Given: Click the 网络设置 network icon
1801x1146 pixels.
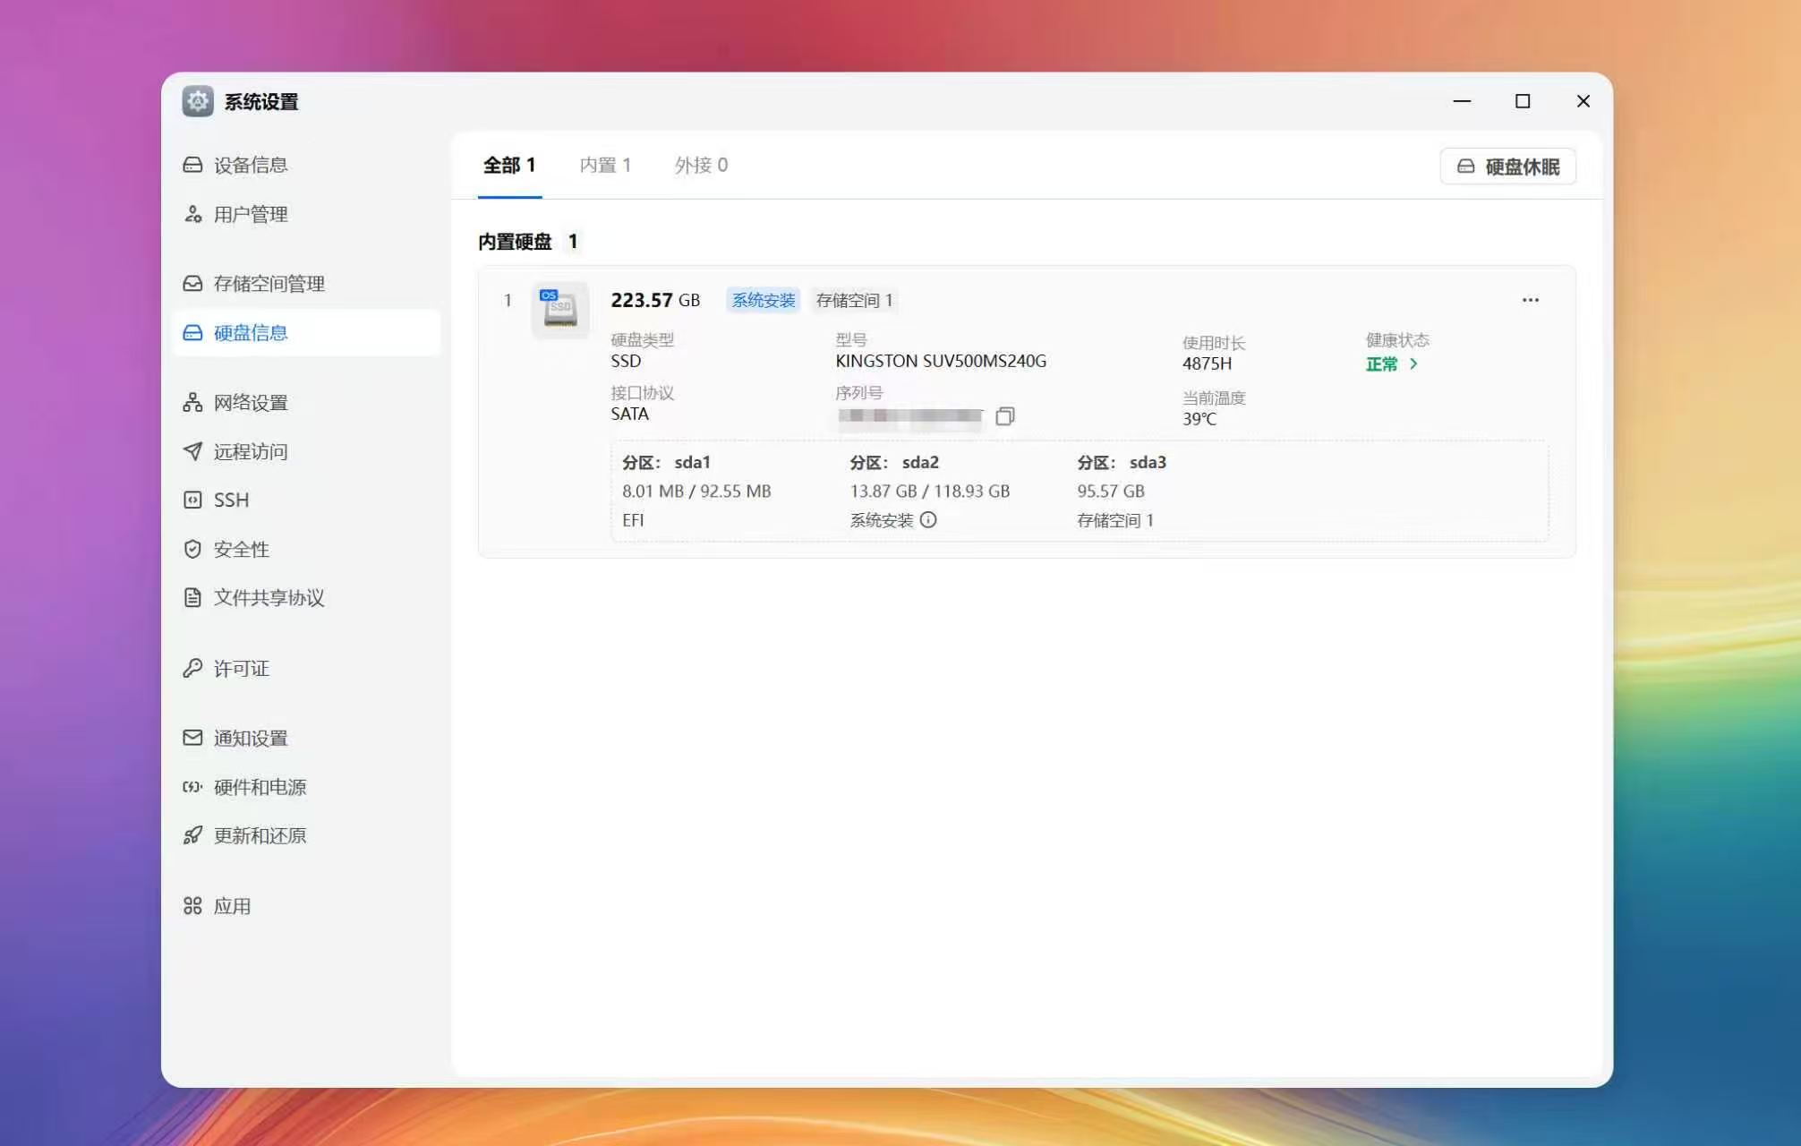Looking at the screenshot, I should (192, 403).
